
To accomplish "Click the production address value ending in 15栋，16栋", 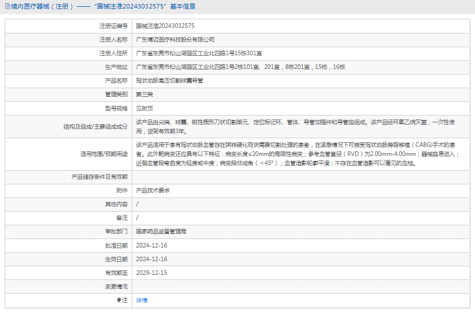I will click(x=240, y=67).
